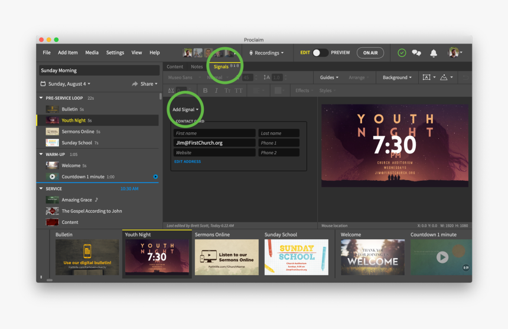Open the Arrange dropdown
The height and width of the screenshot is (329, 508).
coord(359,77)
